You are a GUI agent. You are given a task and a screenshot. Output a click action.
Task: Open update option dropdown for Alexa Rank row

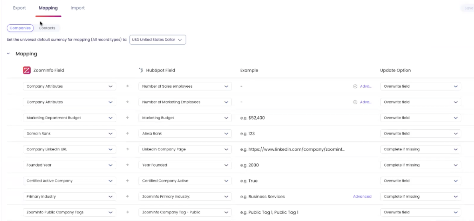pos(421,133)
